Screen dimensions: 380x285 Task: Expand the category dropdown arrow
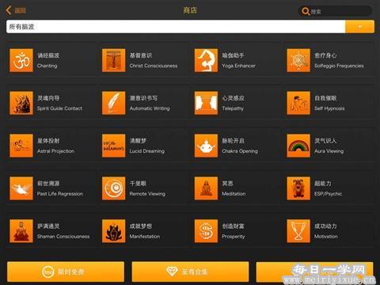coord(359,27)
